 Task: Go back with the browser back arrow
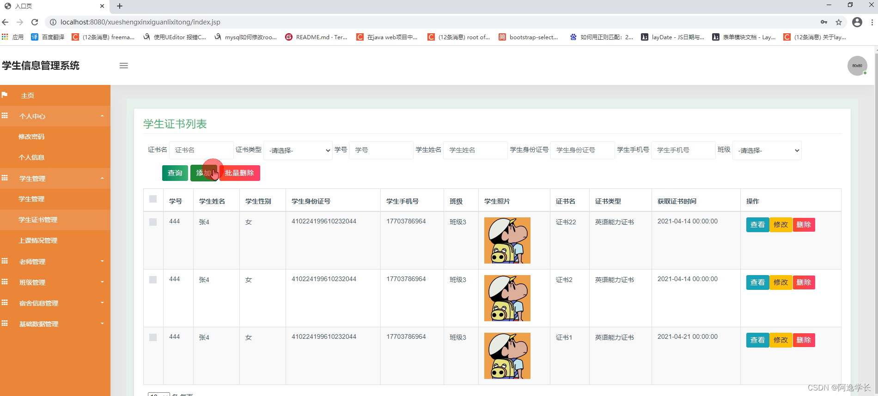click(6, 22)
